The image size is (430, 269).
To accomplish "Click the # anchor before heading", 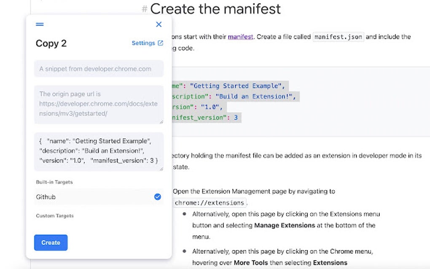I will [x=145, y=9].
